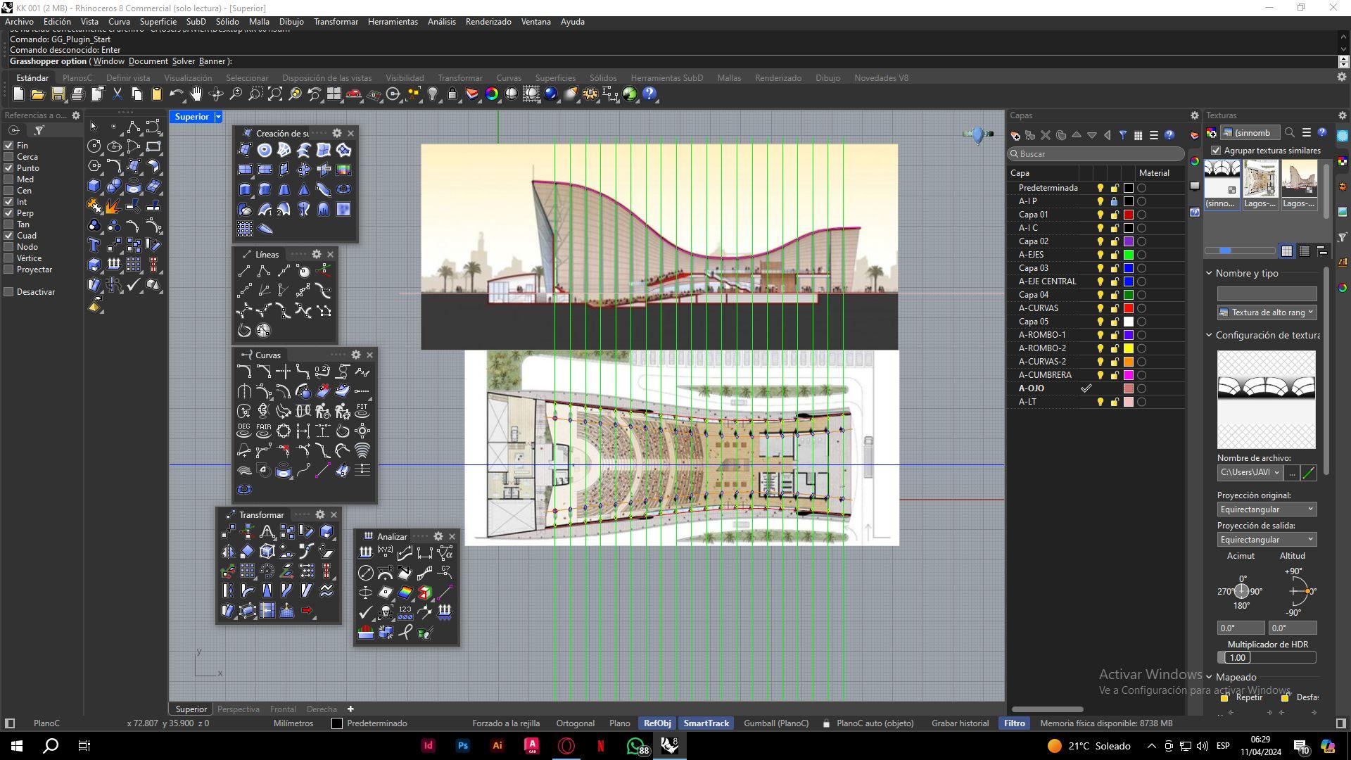The width and height of the screenshot is (1351, 760).
Task: Click the create new texture icon in Texturas
Action: (1211, 132)
